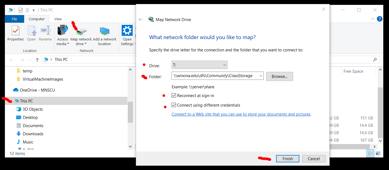Click the Rename icon in the ribbon
Image resolution: width=389 pixels, height=170 pixels.
tap(45, 31)
